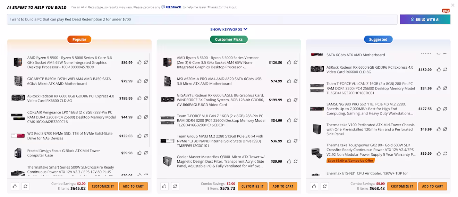The image size is (458, 197).
Task: Like the MSI A520M-A PRO motherboard
Action: coord(289,81)
